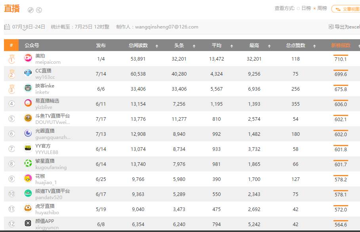
Task: Click the edit pencil icon beside 直播
Action: click(30, 10)
